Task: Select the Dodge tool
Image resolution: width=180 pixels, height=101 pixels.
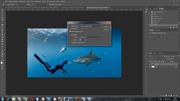Action: pyautogui.click(x=2, y=42)
